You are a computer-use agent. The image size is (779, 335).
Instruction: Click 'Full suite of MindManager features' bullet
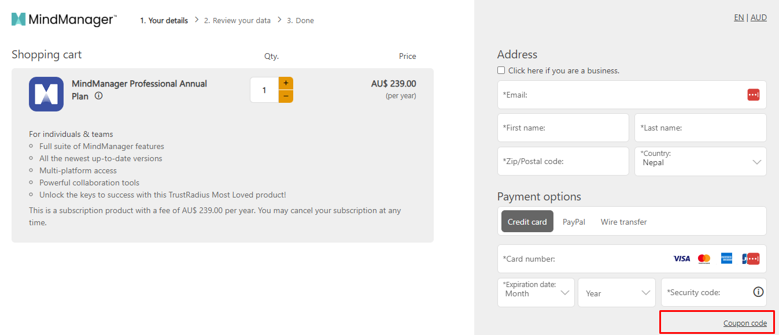(102, 146)
